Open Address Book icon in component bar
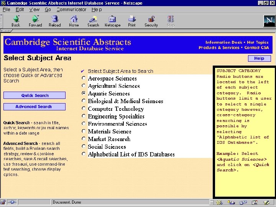The height and width of the screenshot is (207, 276). 255,202
